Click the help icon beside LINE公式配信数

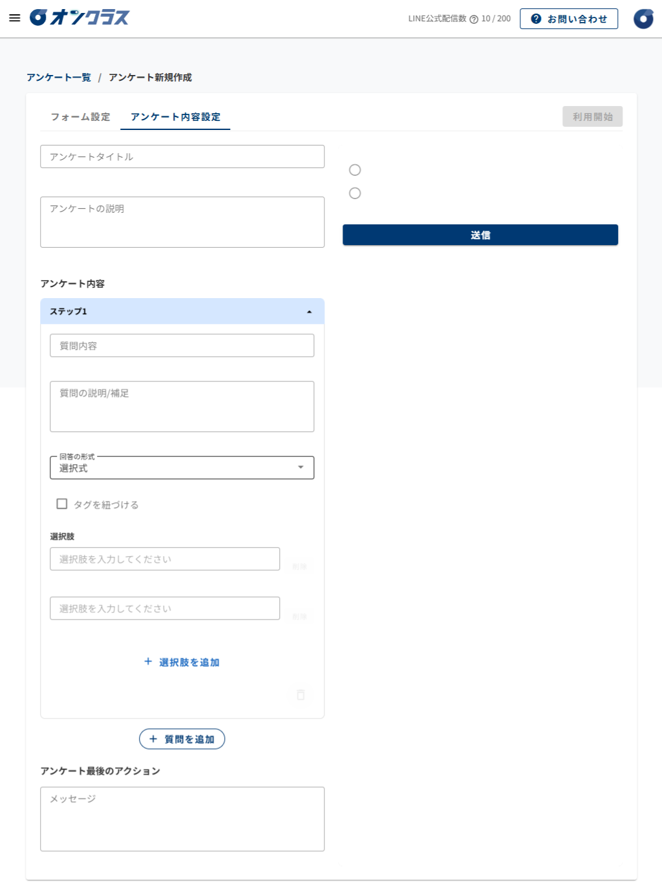coord(474,19)
